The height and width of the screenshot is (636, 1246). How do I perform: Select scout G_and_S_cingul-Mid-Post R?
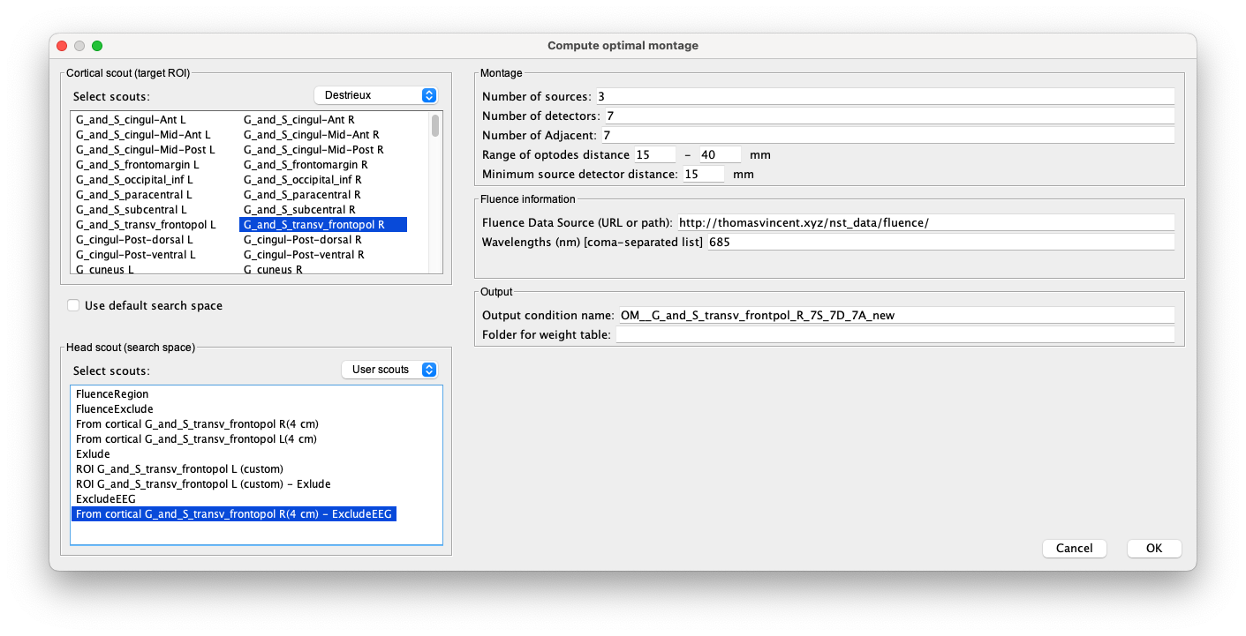tap(313, 149)
